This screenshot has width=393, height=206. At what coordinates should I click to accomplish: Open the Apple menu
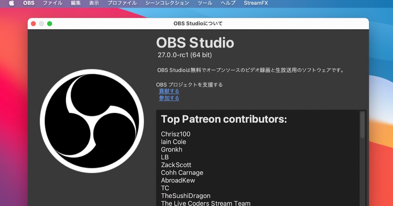click(x=11, y=3)
